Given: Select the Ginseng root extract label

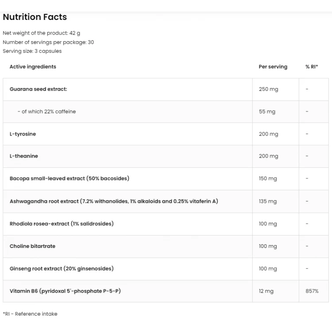Looking at the screenshot, I should tap(62, 269).
